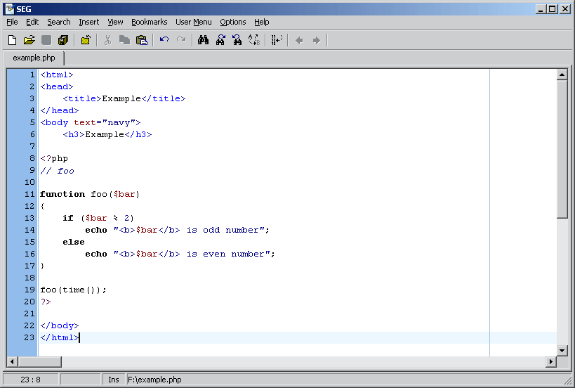
Task: Click the Find Next binoculars icon
Action: coord(220,40)
